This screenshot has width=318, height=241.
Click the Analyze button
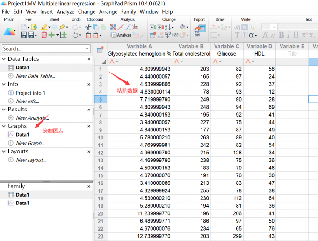pos(121,35)
